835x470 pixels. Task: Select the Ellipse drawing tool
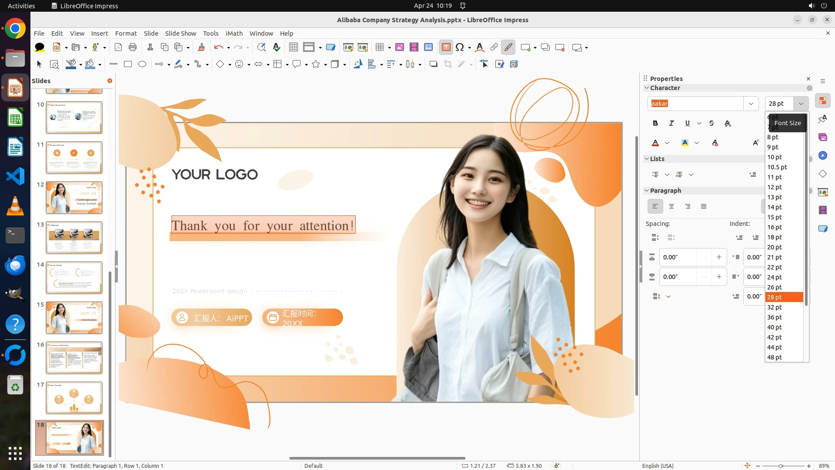click(x=142, y=64)
